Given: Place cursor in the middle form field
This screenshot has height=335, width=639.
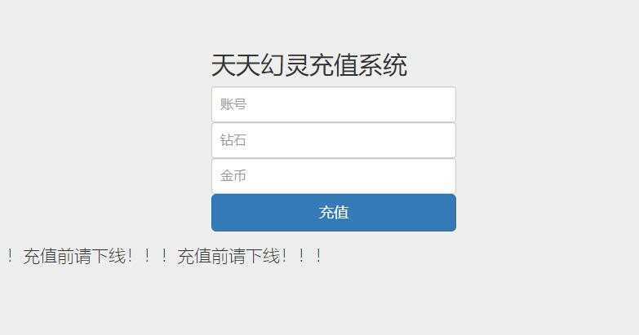Looking at the screenshot, I should pos(333,140).
